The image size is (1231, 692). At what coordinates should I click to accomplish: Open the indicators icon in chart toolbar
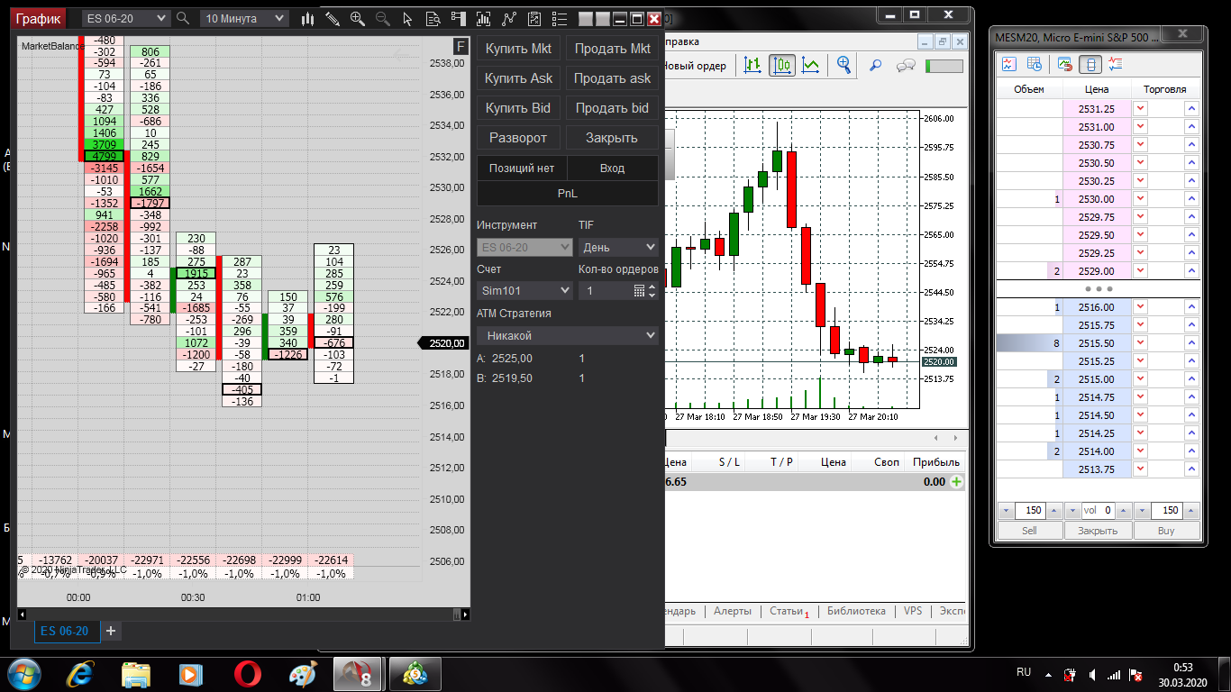pos(510,18)
